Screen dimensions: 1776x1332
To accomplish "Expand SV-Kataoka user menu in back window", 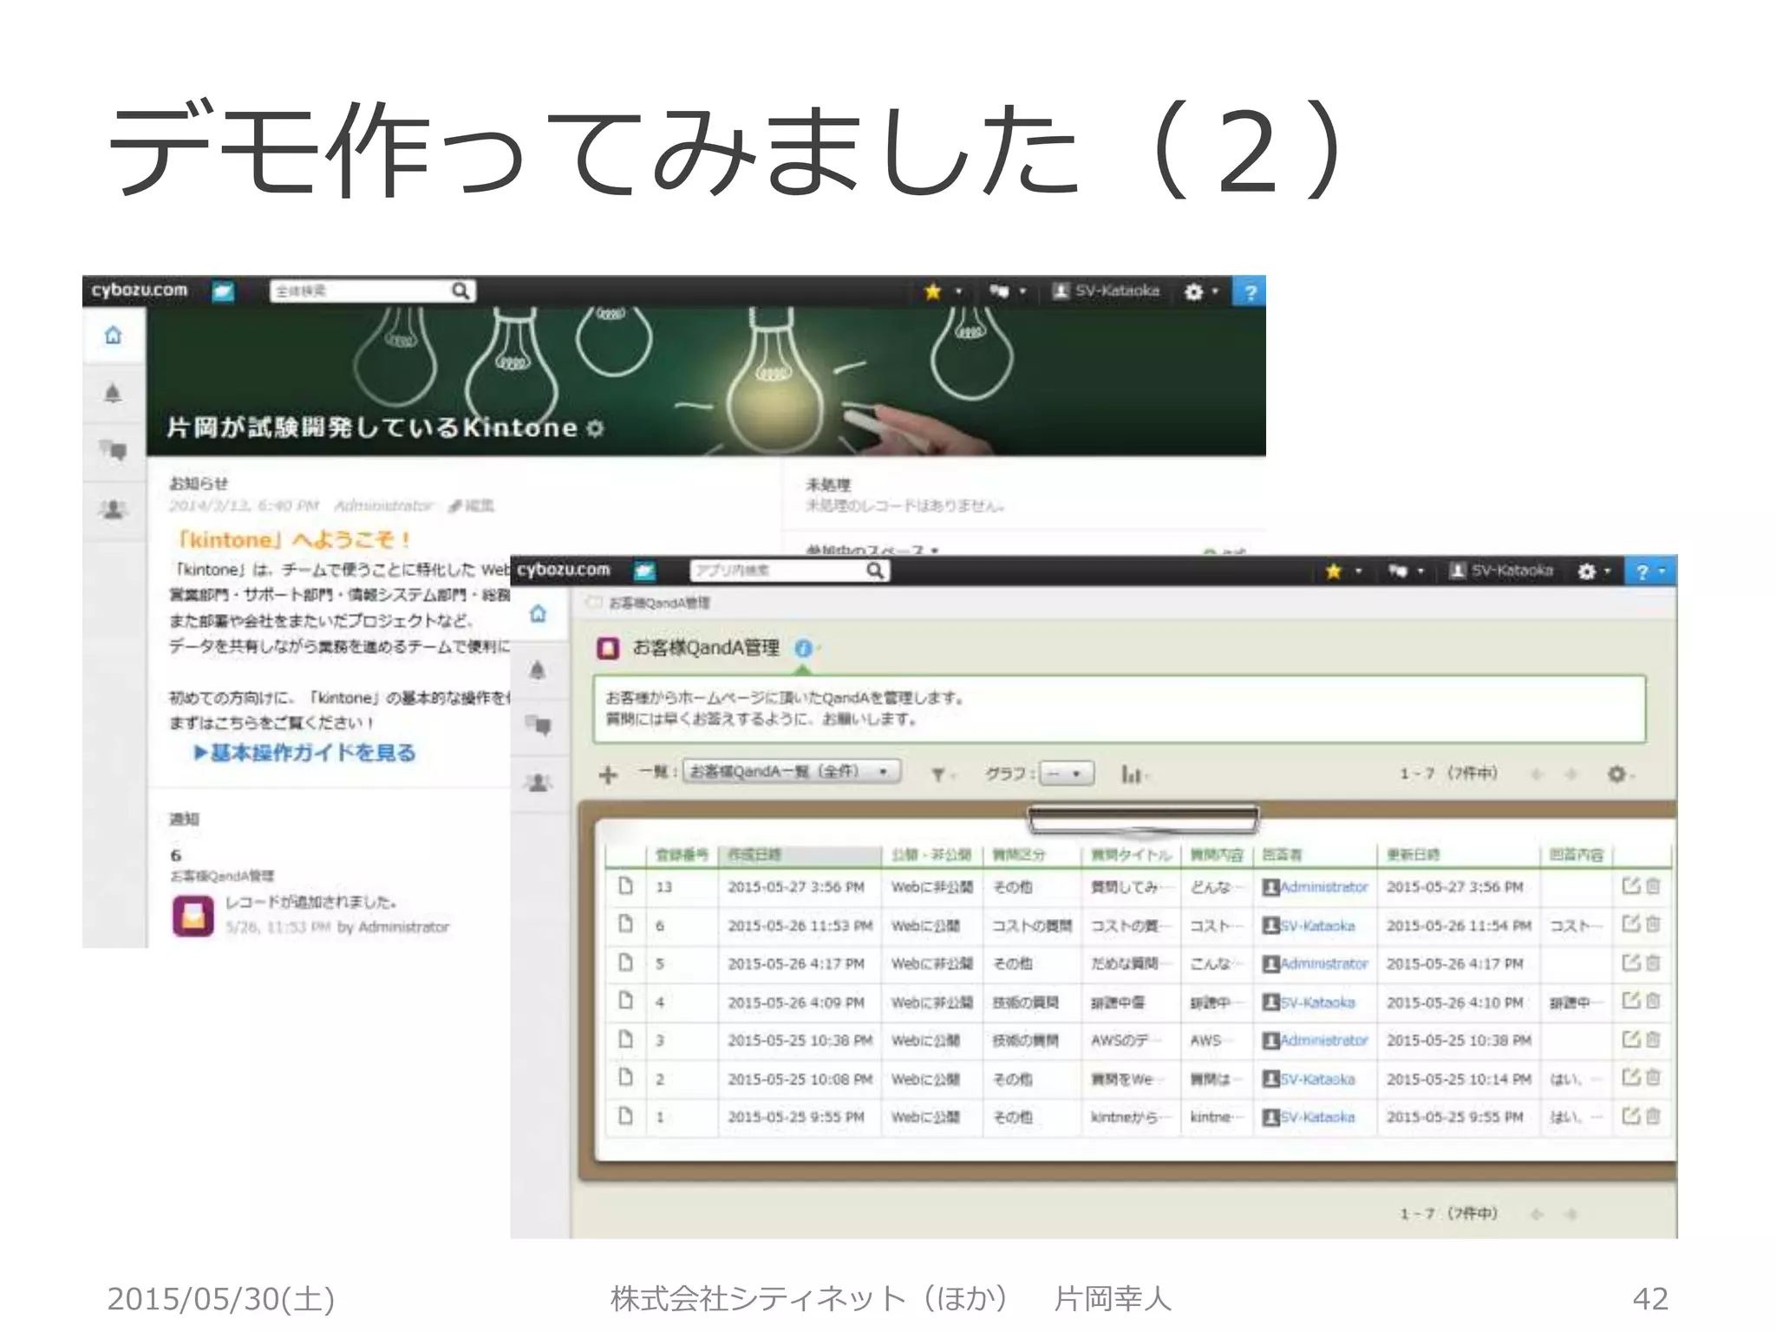I will 1106,291.
